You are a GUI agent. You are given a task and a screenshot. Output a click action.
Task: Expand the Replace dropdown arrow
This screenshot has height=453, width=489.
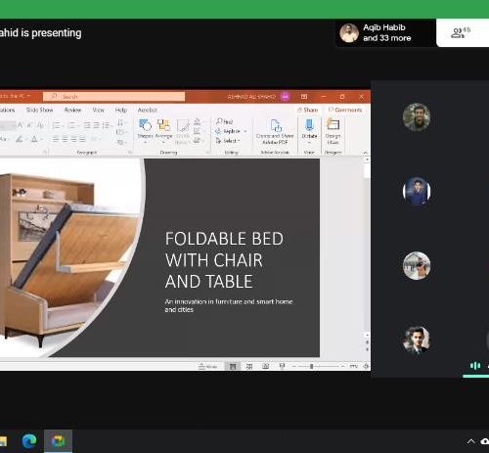coord(245,131)
